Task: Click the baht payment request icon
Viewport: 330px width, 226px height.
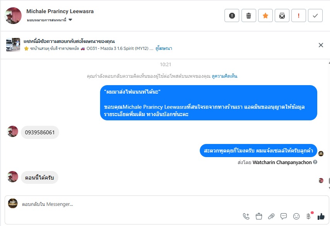Action: click(x=309, y=216)
